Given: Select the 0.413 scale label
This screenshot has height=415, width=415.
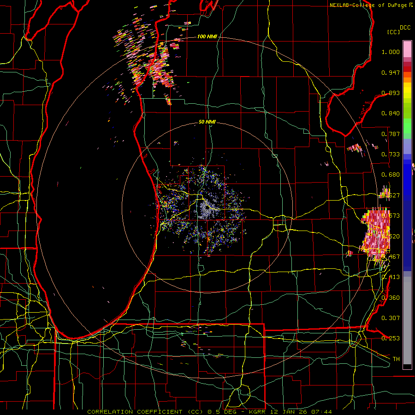Looking at the screenshot, I should pos(391,277).
